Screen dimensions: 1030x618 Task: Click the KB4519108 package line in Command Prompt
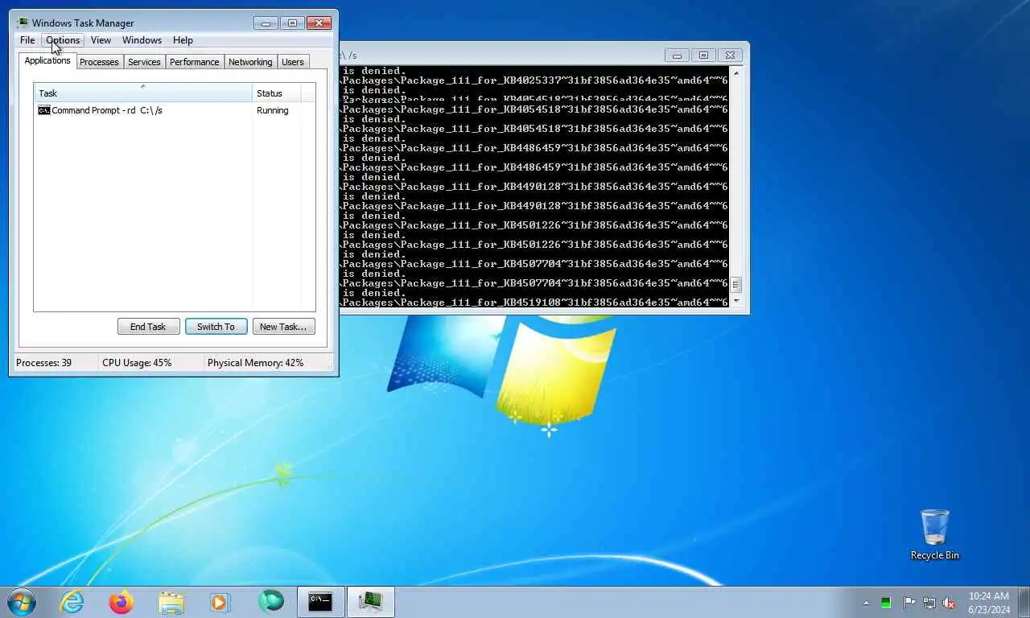534,303
